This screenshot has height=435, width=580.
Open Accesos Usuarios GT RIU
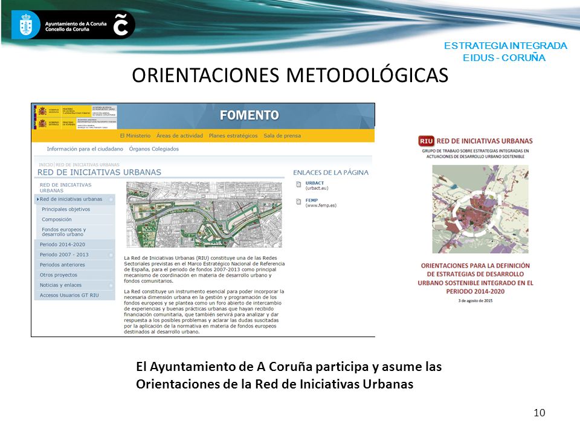[x=69, y=295]
